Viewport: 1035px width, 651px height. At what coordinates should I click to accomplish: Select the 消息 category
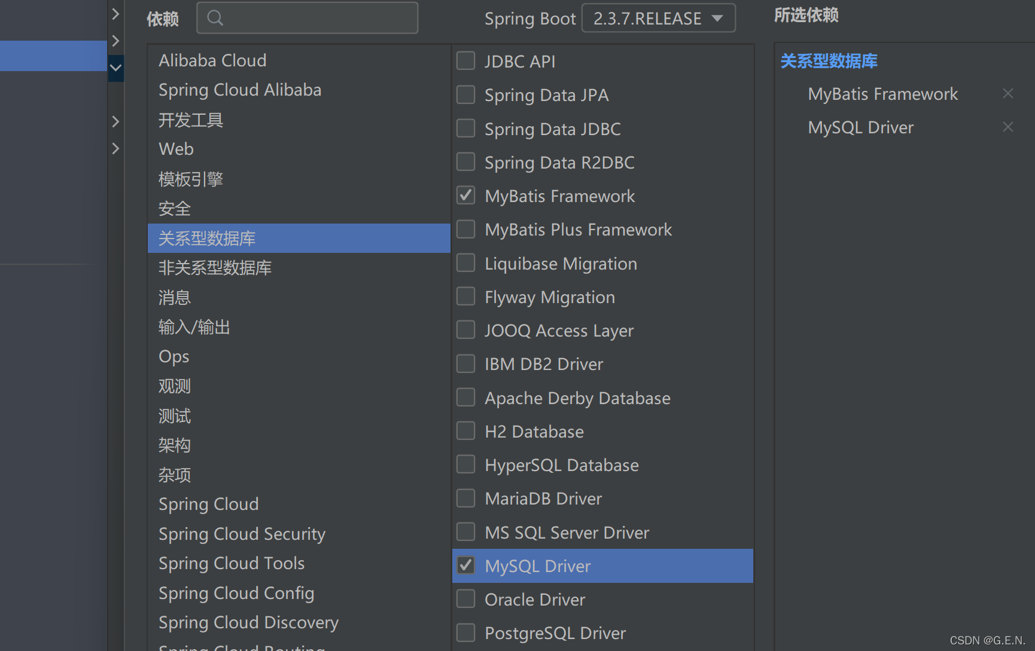[x=299, y=297]
